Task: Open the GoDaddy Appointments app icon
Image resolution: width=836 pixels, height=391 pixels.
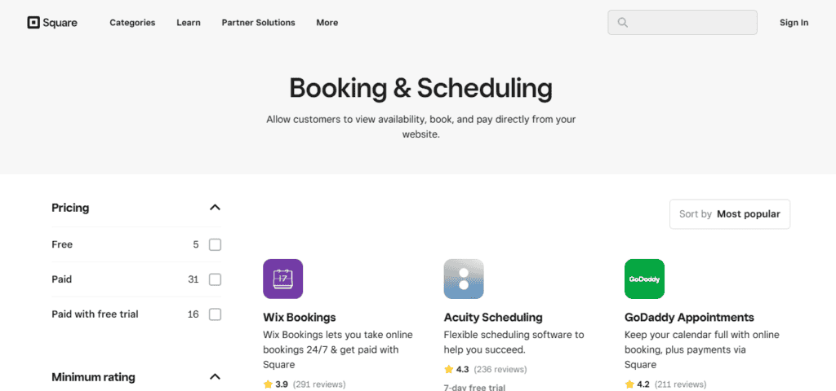Action: [x=644, y=279]
